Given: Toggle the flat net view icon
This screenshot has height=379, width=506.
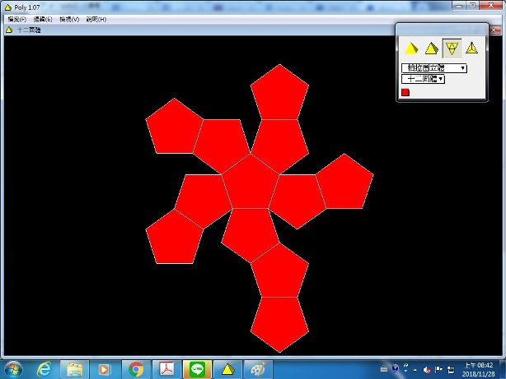Looking at the screenshot, I should pos(452,49).
